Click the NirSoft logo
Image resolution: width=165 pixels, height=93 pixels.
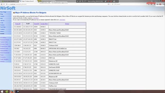(8, 8)
